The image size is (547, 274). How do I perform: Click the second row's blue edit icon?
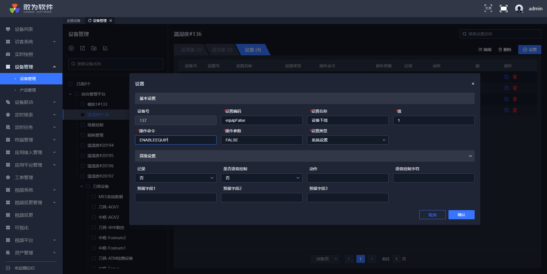point(506,88)
